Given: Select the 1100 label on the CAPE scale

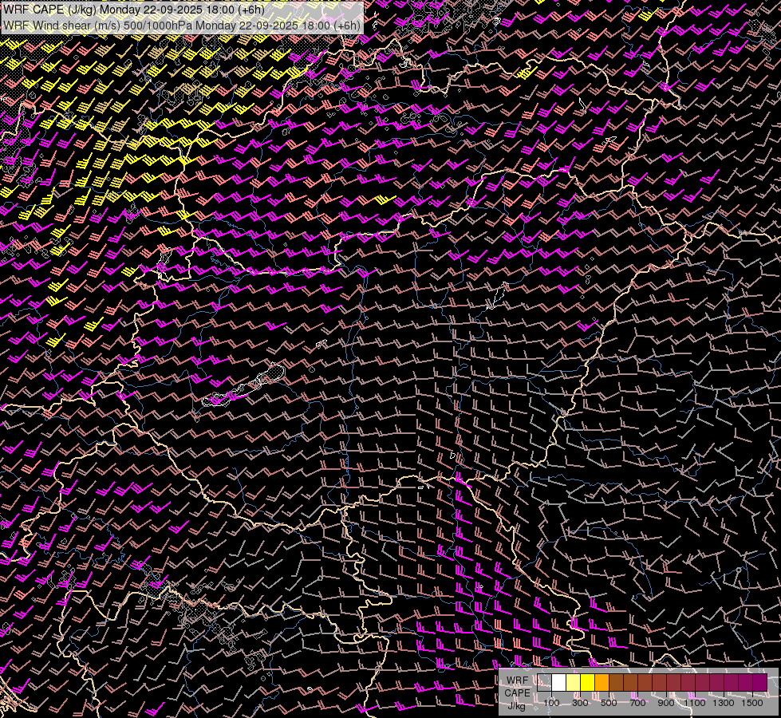Looking at the screenshot, I should [695, 703].
